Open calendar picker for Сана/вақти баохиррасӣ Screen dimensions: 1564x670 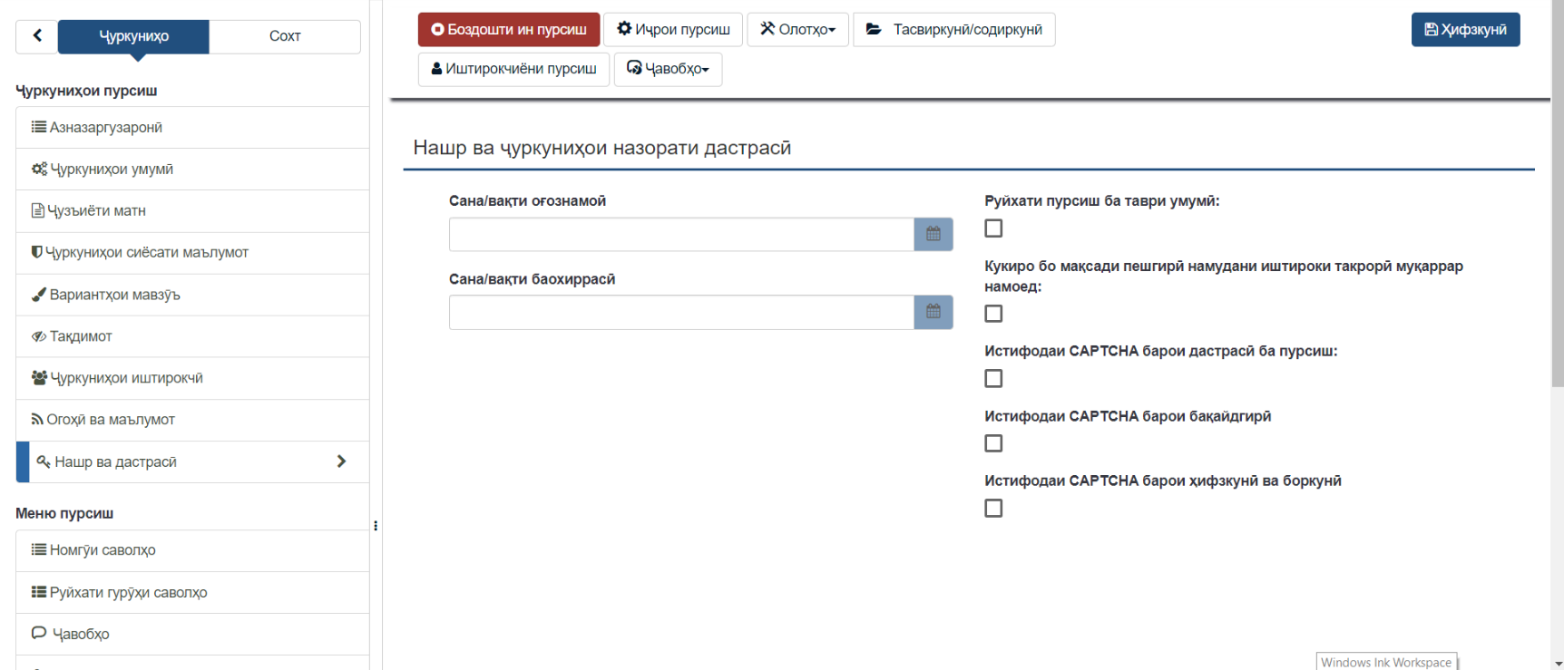[933, 313]
